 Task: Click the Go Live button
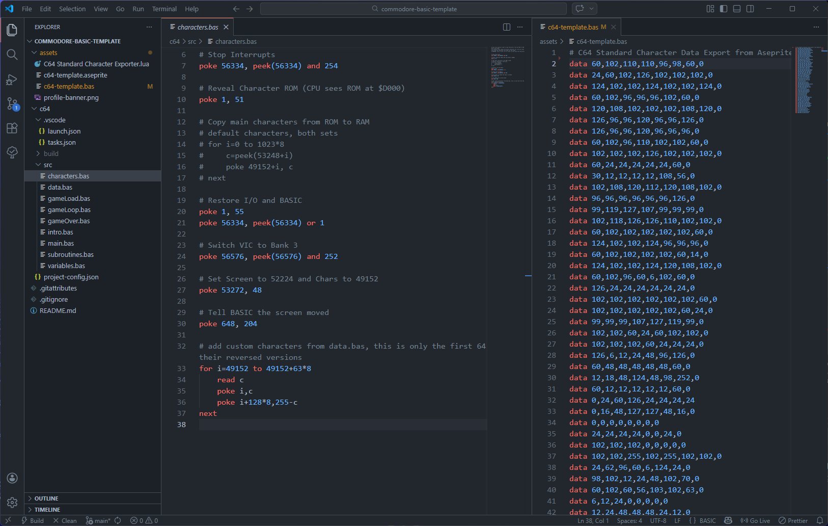[x=755, y=520]
